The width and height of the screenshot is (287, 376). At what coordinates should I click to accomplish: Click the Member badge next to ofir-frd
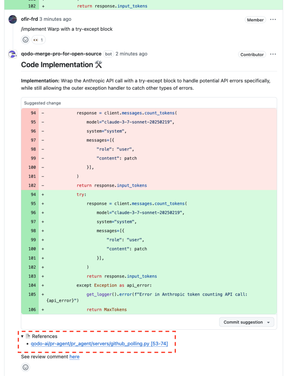pos(255,20)
